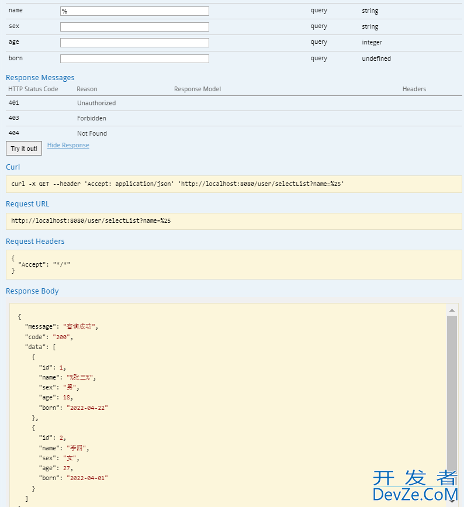Click the Request Headers heading
The image size is (464, 507).
click(35, 241)
